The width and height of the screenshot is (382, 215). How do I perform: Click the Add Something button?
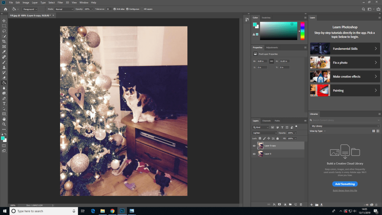pyautogui.click(x=345, y=184)
